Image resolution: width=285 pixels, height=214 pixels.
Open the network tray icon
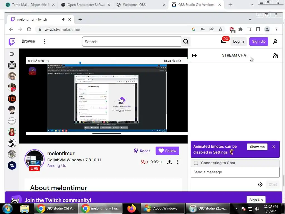tap(250, 209)
